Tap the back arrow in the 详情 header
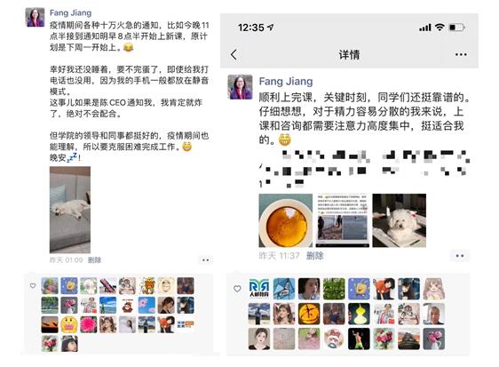The width and height of the screenshot is (499, 367). [234, 54]
